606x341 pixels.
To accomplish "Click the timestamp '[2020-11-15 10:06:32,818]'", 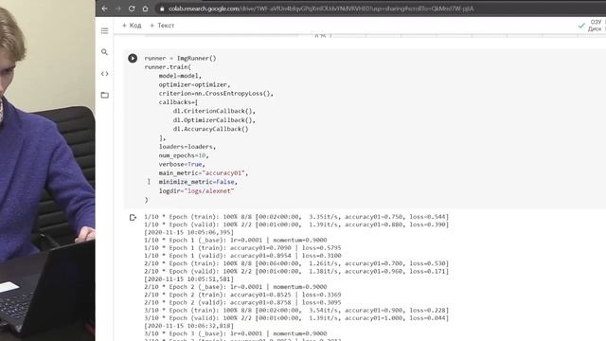I will tap(188, 326).
